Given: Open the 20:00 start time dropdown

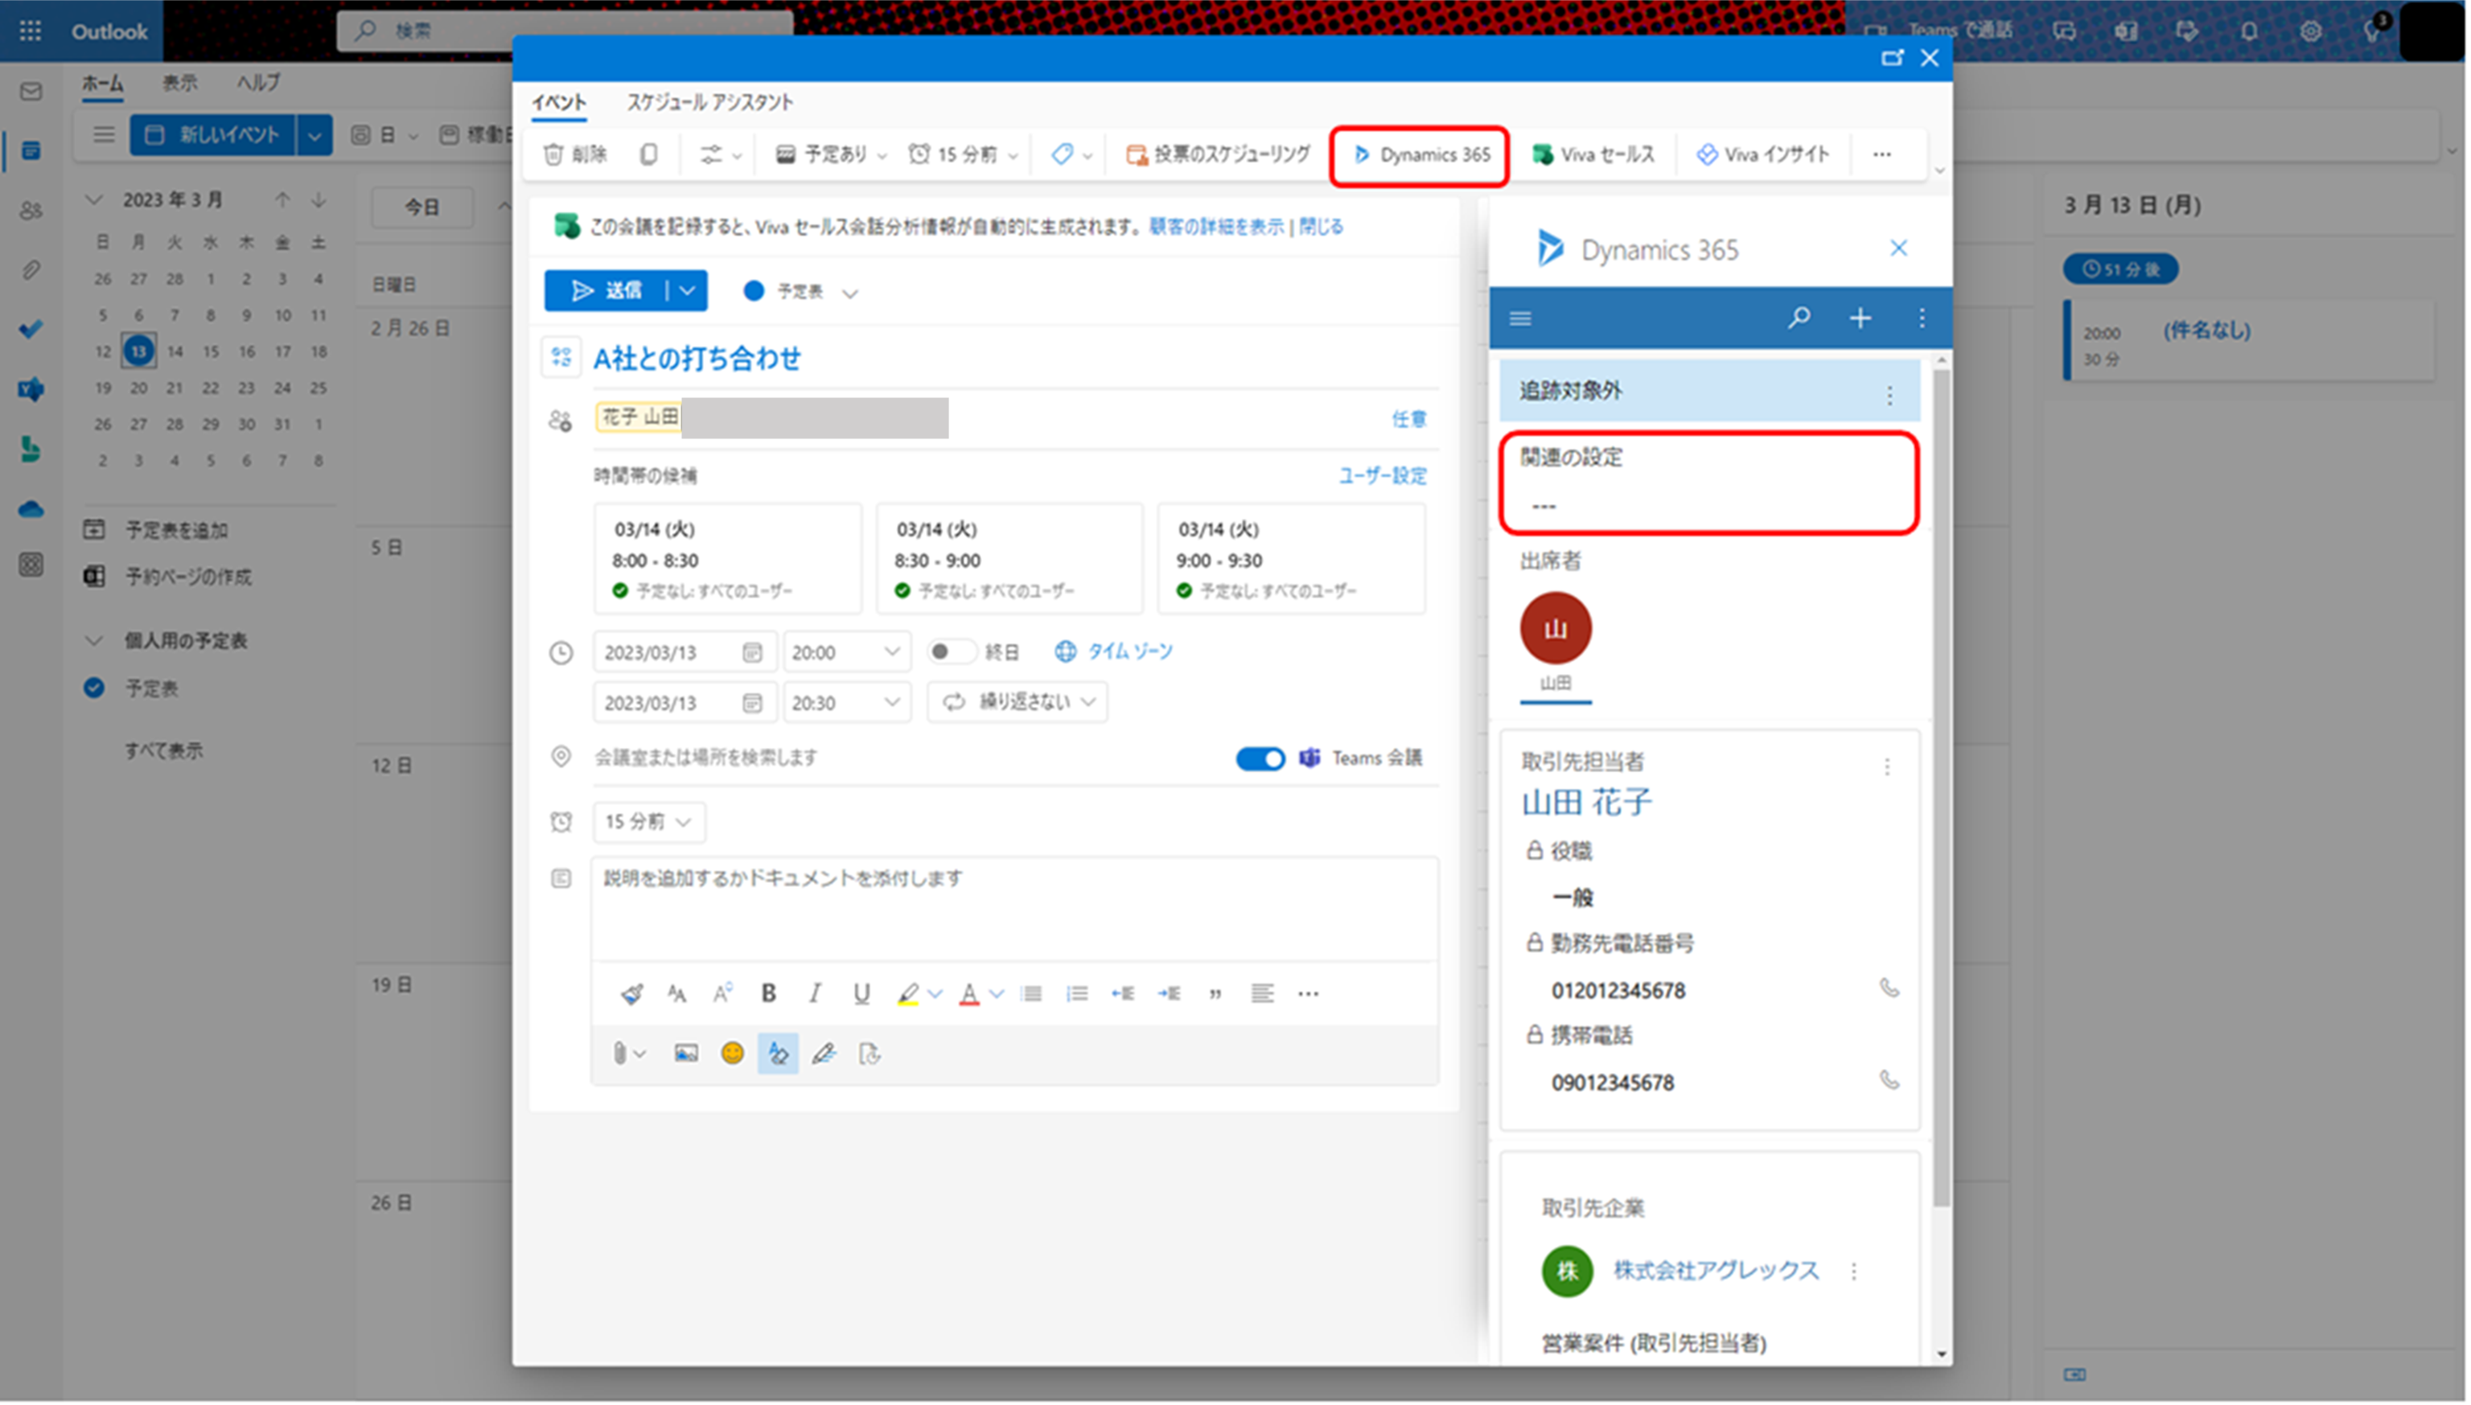Looking at the screenshot, I should tap(848, 653).
